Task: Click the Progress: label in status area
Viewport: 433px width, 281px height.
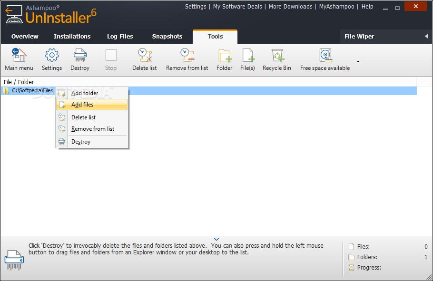Action: tap(369, 268)
